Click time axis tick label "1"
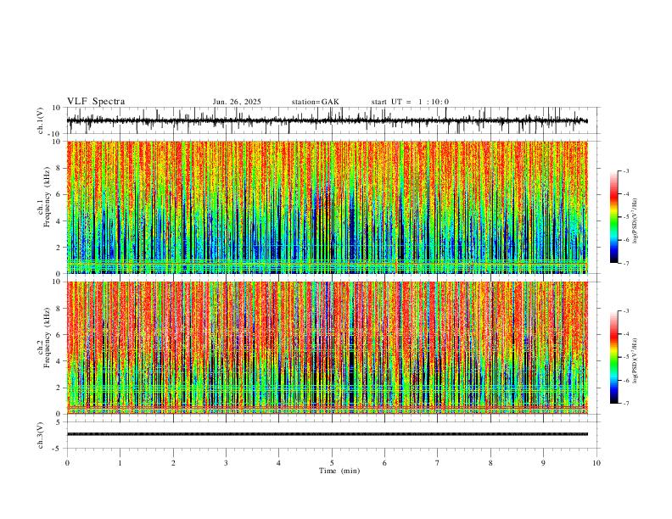This screenshot has width=672, height=519. click(x=120, y=463)
